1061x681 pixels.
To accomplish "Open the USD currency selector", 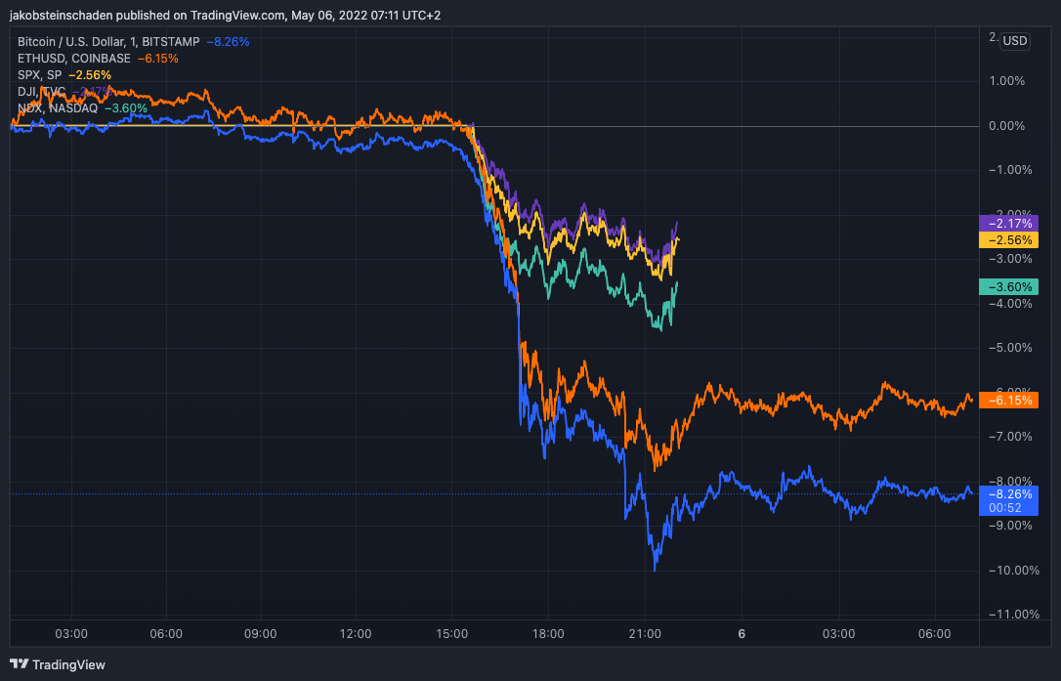I will (x=1015, y=41).
